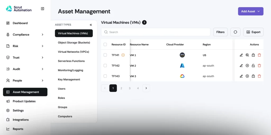Click the circled X icon for TF143
This screenshot has width=271, height=135.
247,76
